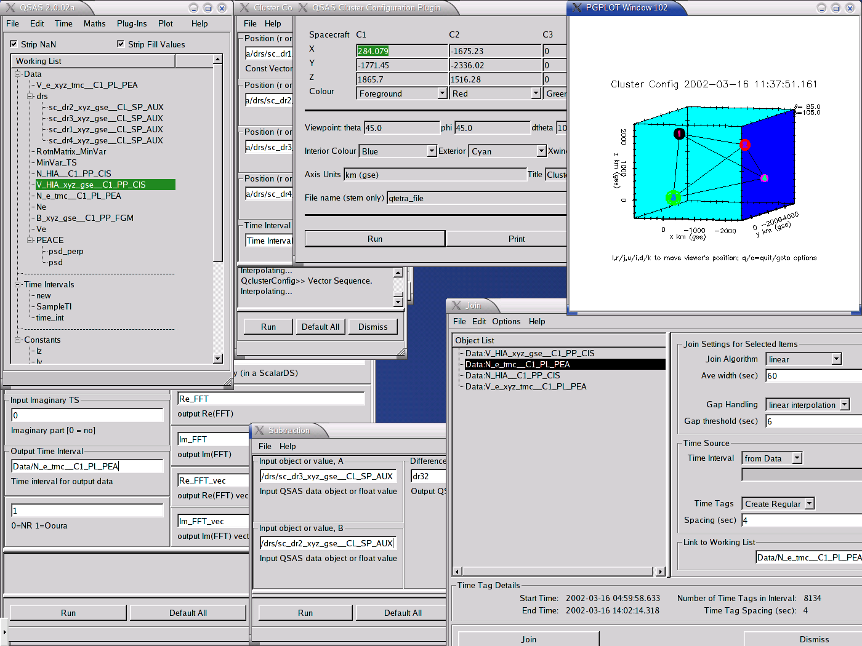
Task: Click Dismiss next to Default All
Action: pos(373,327)
